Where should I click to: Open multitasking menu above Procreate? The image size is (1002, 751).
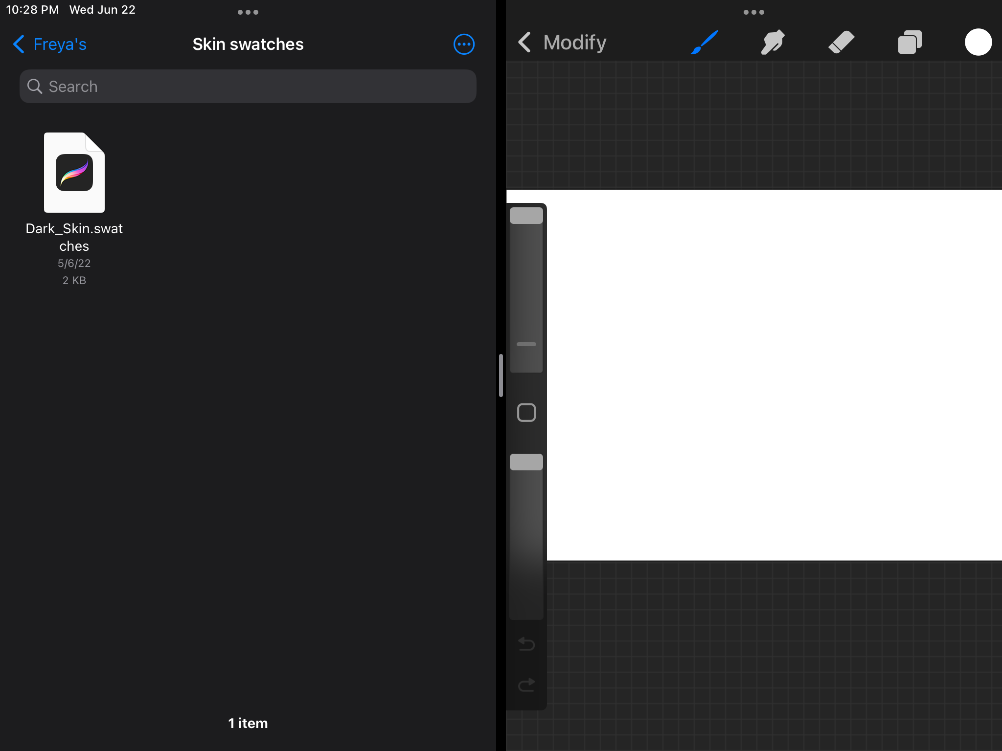[x=753, y=12]
